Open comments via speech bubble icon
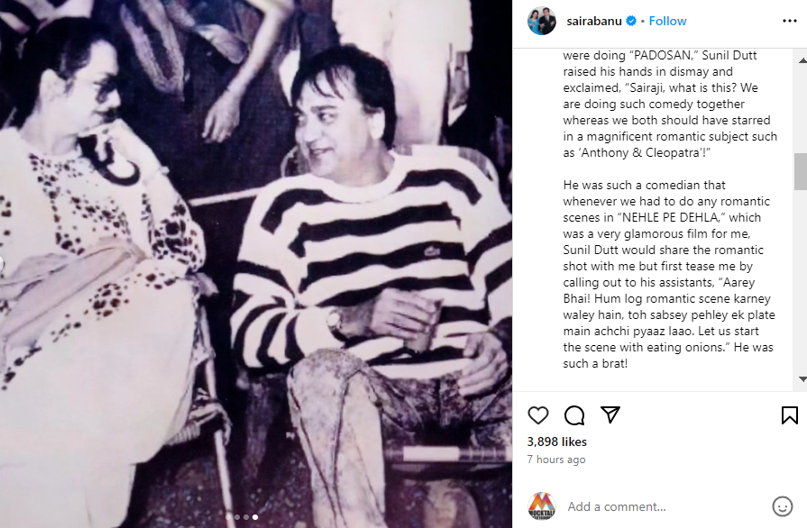Viewport: 807px width, 528px height. [x=574, y=415]
